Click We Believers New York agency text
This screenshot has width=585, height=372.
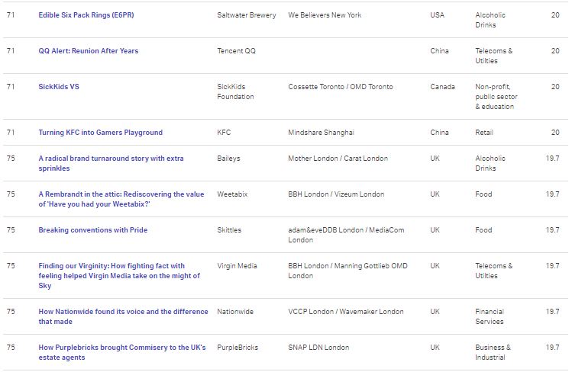point(325,15)
